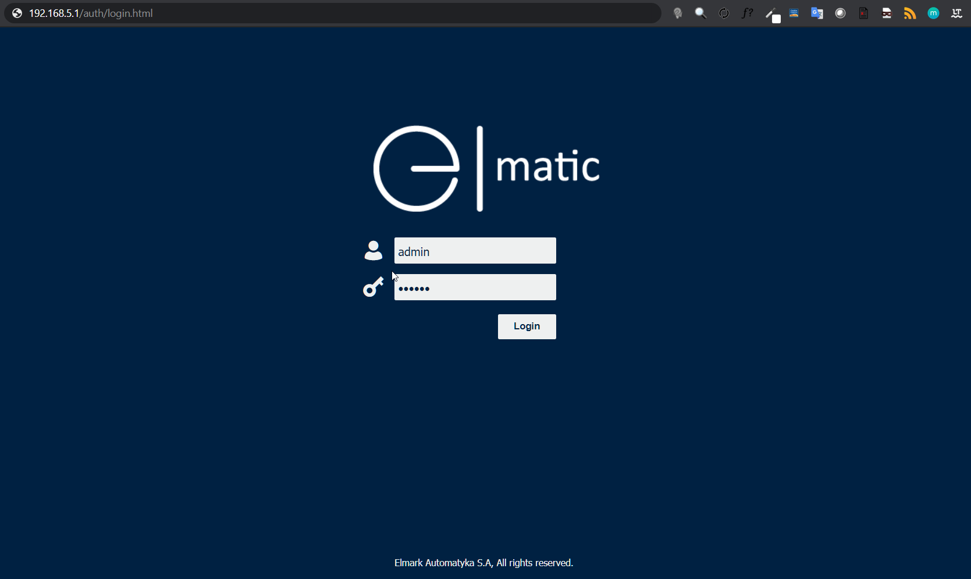The image size is (971, 579).
Task: Open the black document XP extension
Action: [x=864, y=13]
